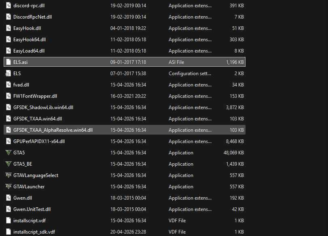This screenshot has height=236, width=328.
Task: Click the 16-03-2021 20:22 date cell
Action: point(128,96)
